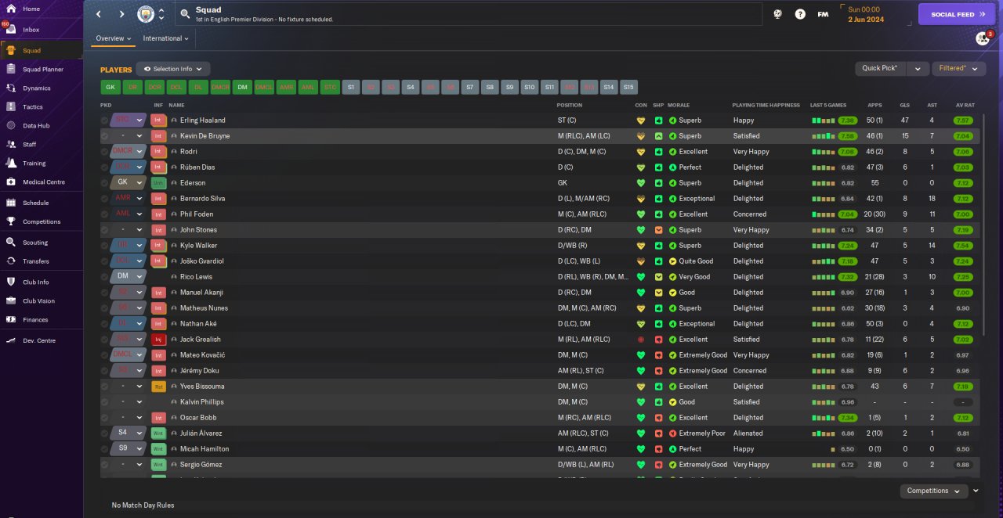This screenshot has height=518, width=1003.
Task: Go back with the left navigation arrow
Action: tap(99, 14)
